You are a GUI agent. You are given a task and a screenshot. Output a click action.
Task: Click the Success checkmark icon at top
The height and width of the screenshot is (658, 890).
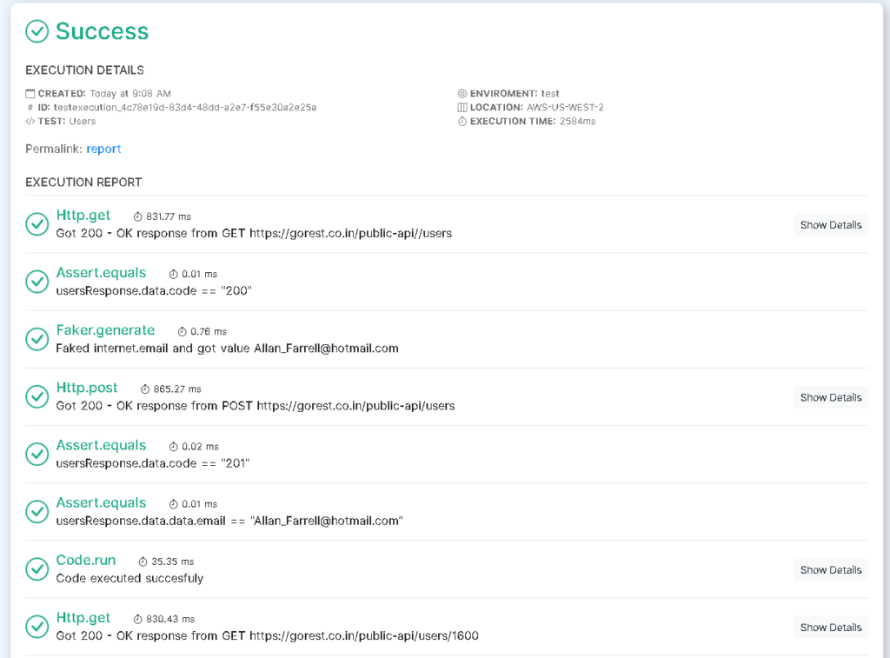tap(36, 31)
